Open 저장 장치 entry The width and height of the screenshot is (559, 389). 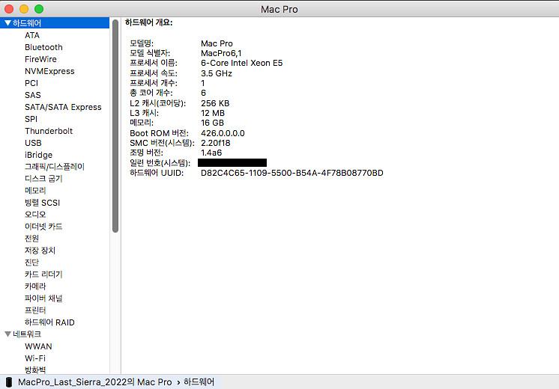coord(40,251)
